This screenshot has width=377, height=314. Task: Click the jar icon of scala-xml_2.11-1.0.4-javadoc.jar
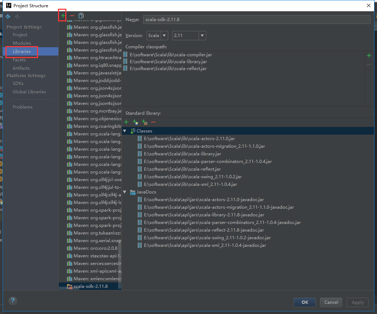pyautogui.click(x=140, y=245)
